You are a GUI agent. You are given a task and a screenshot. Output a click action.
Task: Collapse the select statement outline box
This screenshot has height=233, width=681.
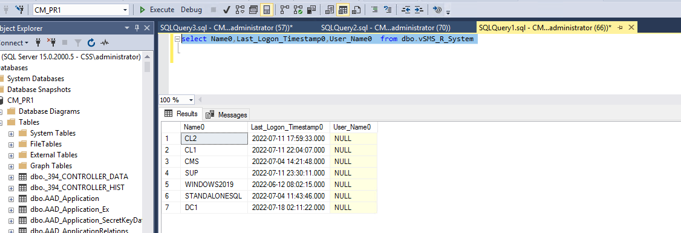pos(177,39)
